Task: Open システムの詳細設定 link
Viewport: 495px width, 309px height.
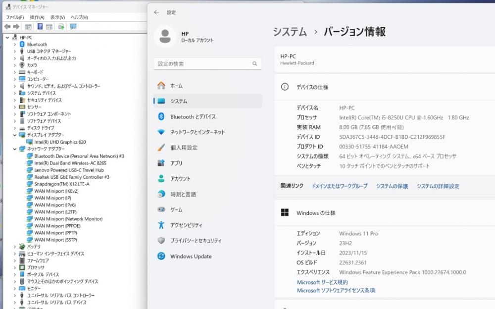Action: pos(438,186)
